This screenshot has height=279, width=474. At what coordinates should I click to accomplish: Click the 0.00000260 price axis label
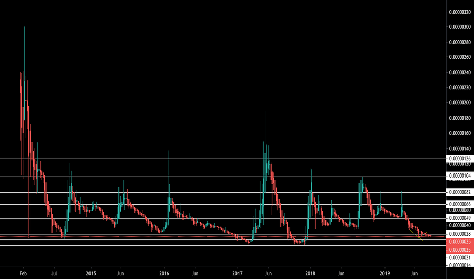pyautogui.click(x=460, y=57)
